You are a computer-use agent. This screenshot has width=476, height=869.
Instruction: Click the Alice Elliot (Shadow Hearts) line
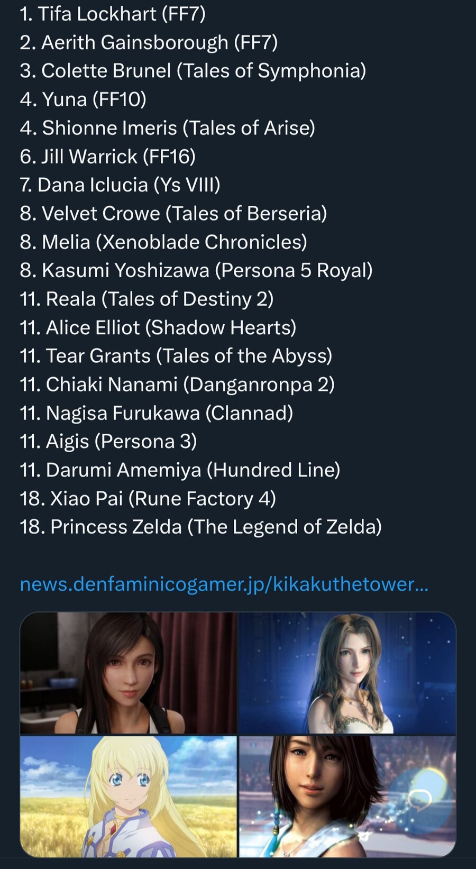[x=158, y=327]
